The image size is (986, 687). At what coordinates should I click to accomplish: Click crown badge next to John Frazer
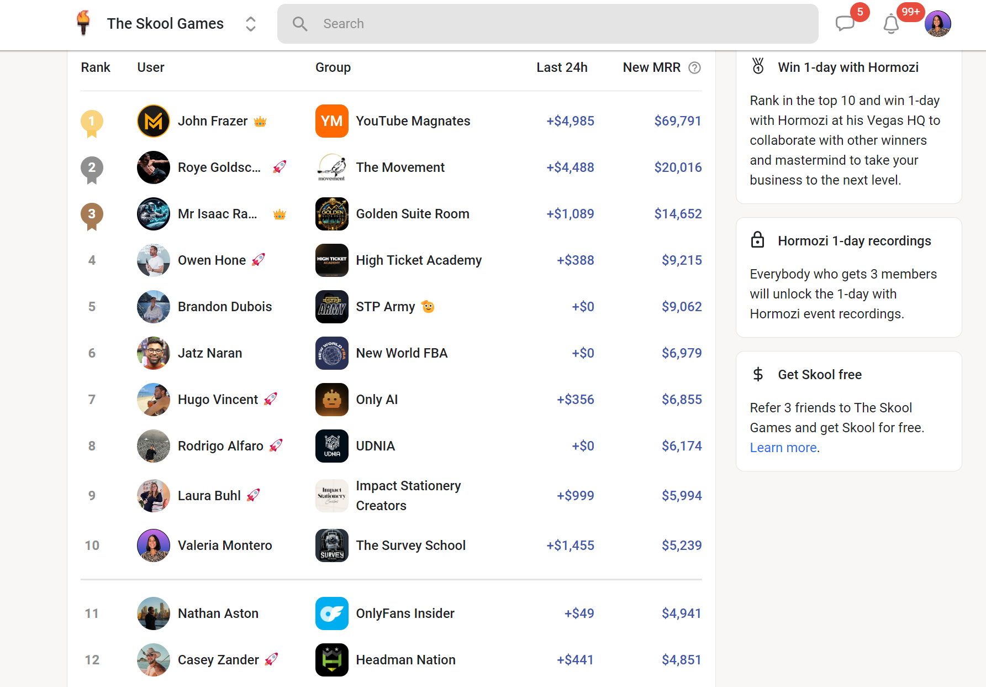point(260,121)
